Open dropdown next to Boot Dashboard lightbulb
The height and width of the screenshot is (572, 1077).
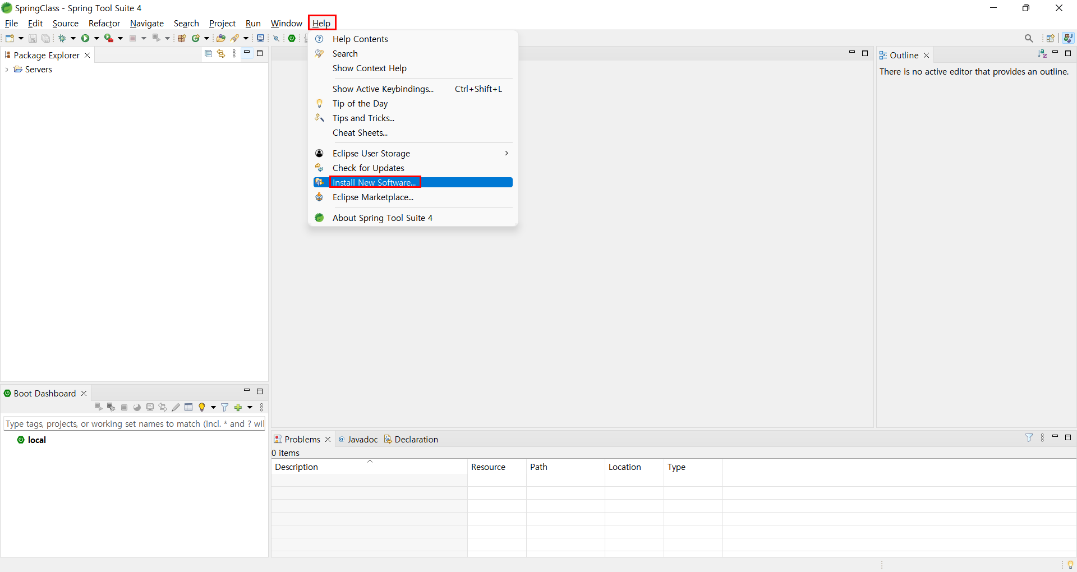tap(213, 408)
